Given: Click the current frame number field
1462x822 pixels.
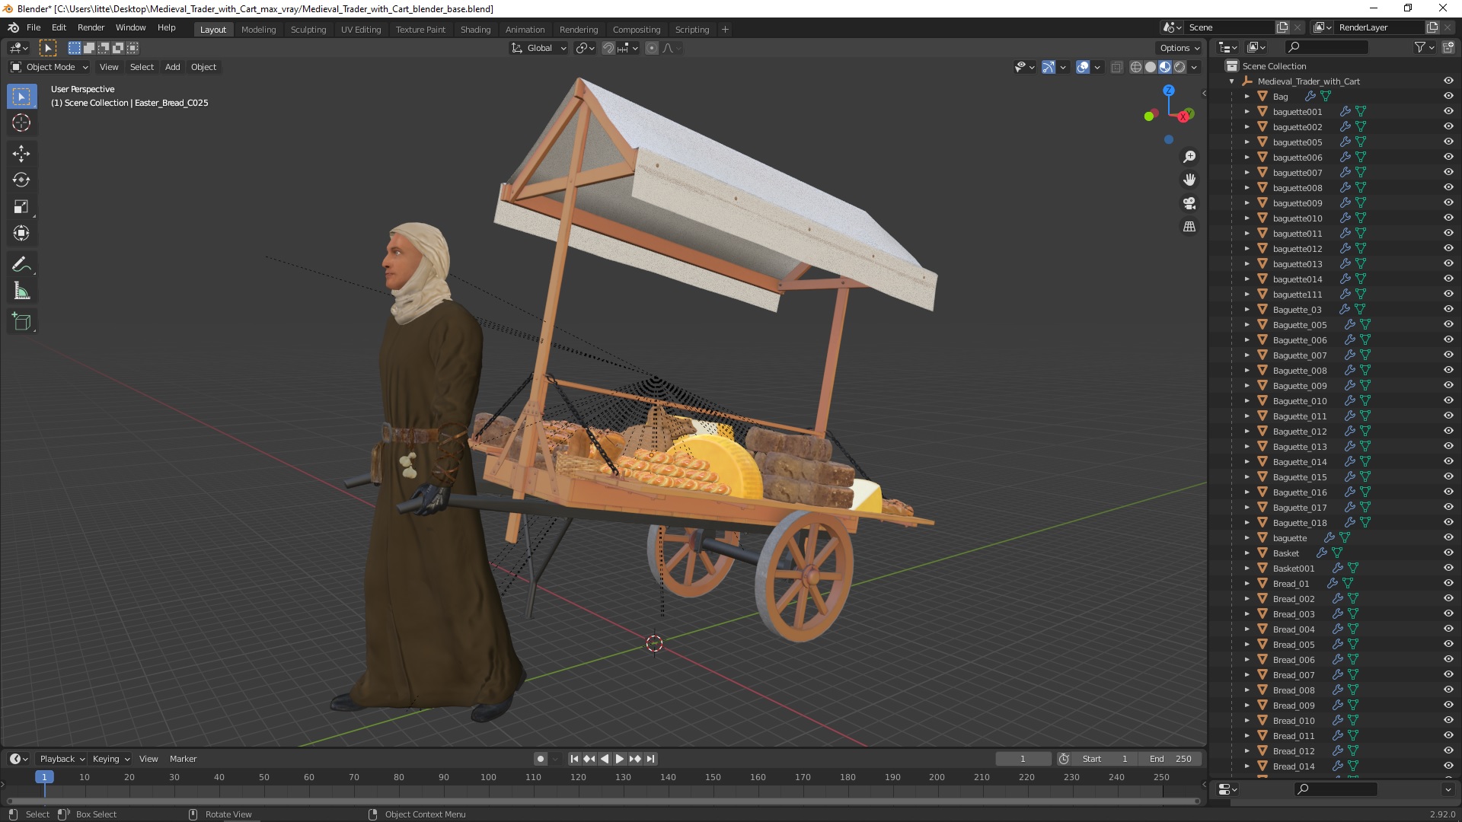Looking at the screenshot, I should [x=1023, y=759].
